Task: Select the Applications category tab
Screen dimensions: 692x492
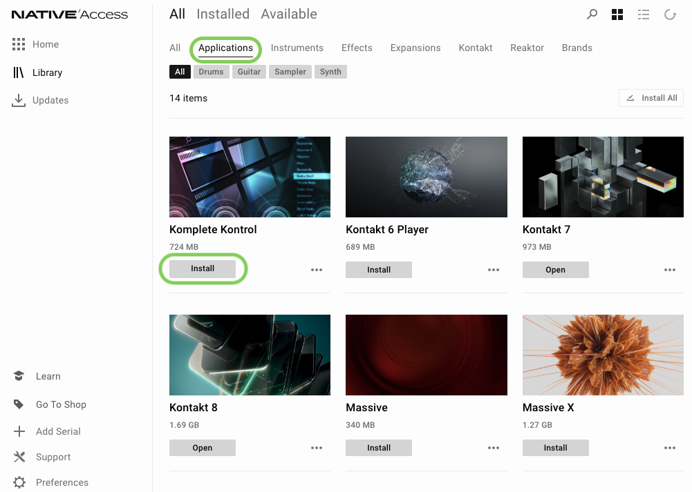Action: [225, 48]
